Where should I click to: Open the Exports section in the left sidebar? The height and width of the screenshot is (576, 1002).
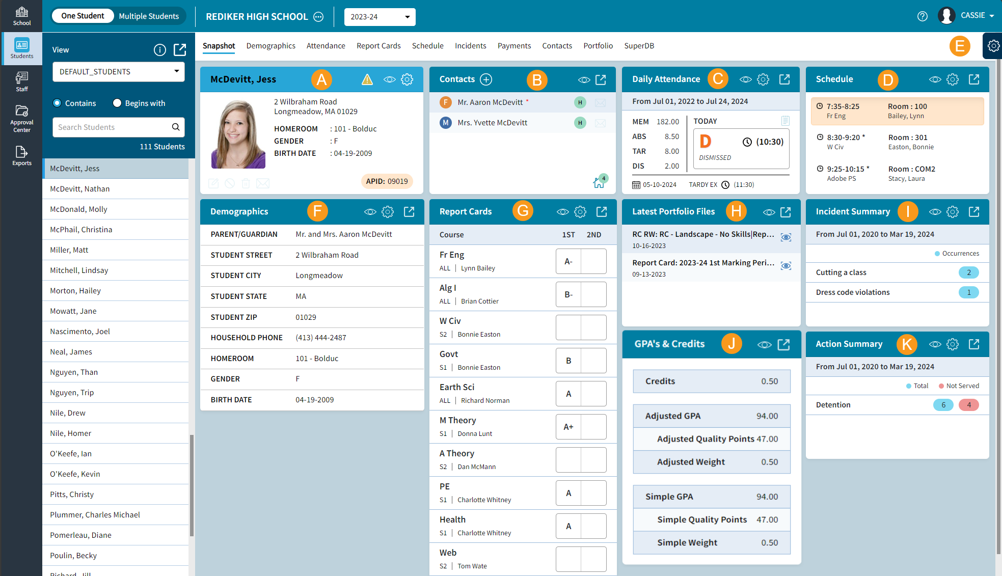(21, 155)
